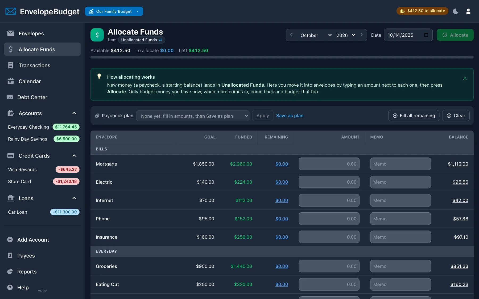The width and height of the screenshot is (479, 299).
Task: Open the Our Family Budget dropdown
Action: pyautogui.click(x=114, y=11)
